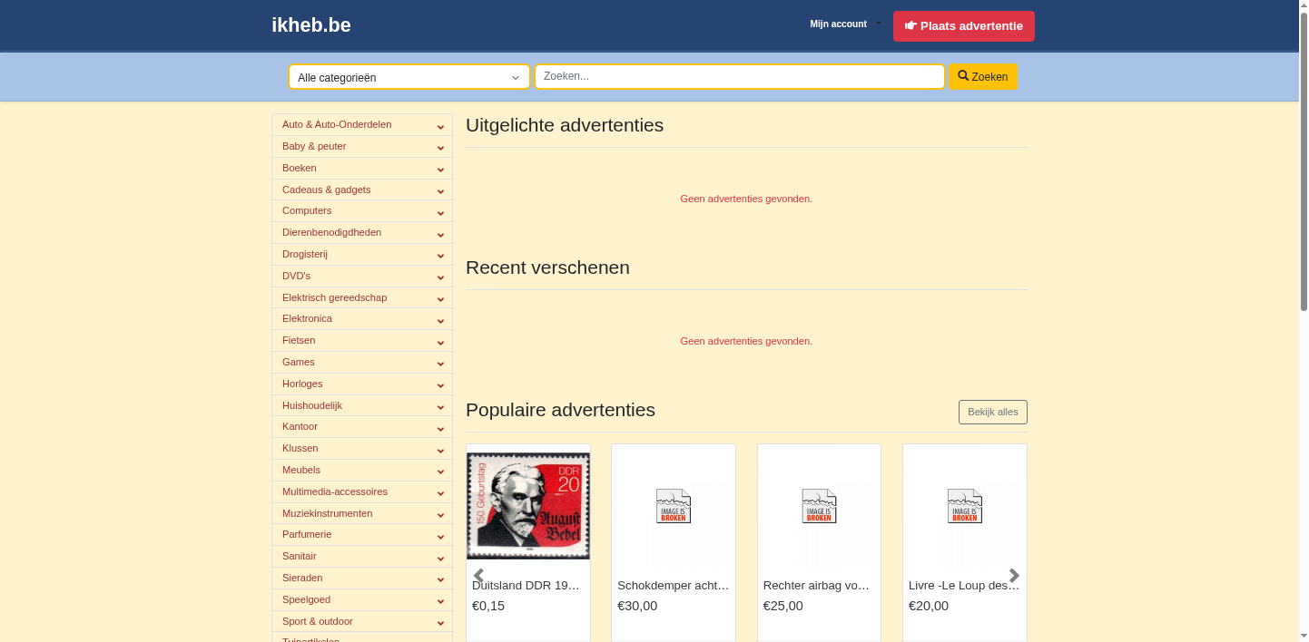
Task: Click the carousel previous arrow icon
Action: pos(478,576)
